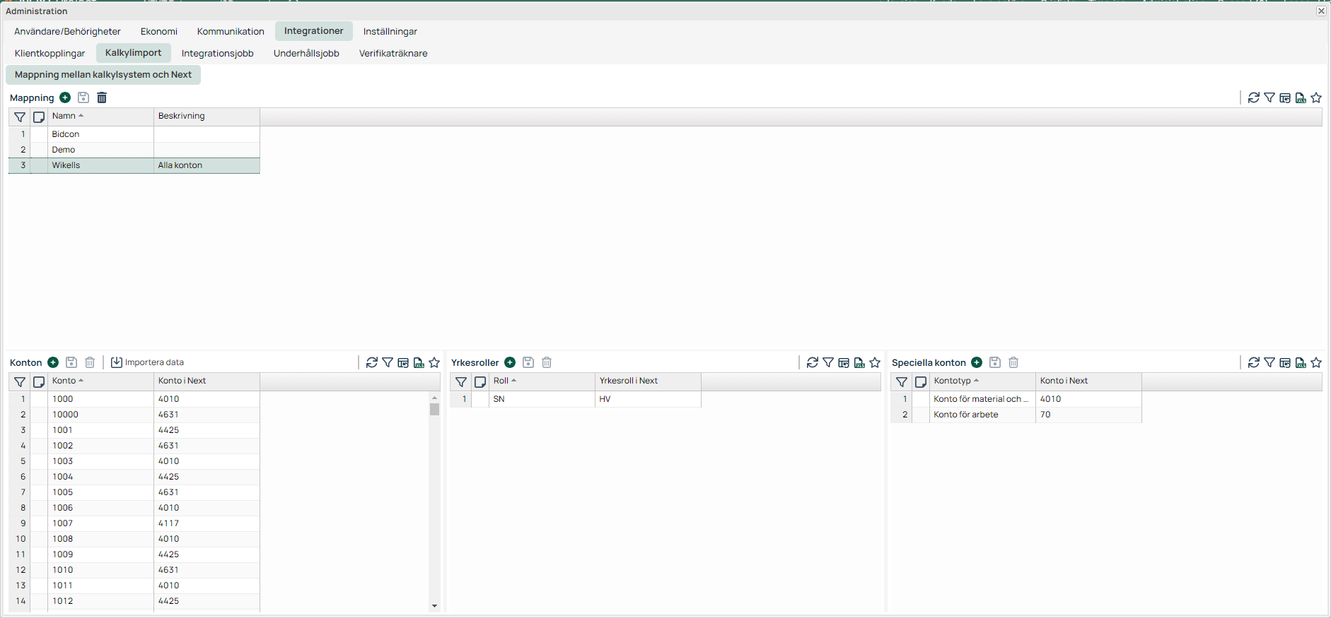Add a new Yrkesroller role
This screenshot has height=618, width=1331.
510,362
